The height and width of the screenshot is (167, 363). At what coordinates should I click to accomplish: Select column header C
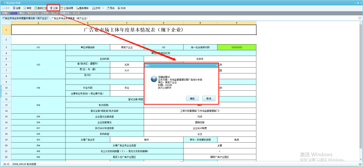pyautogui.click(x=127, y=23)
